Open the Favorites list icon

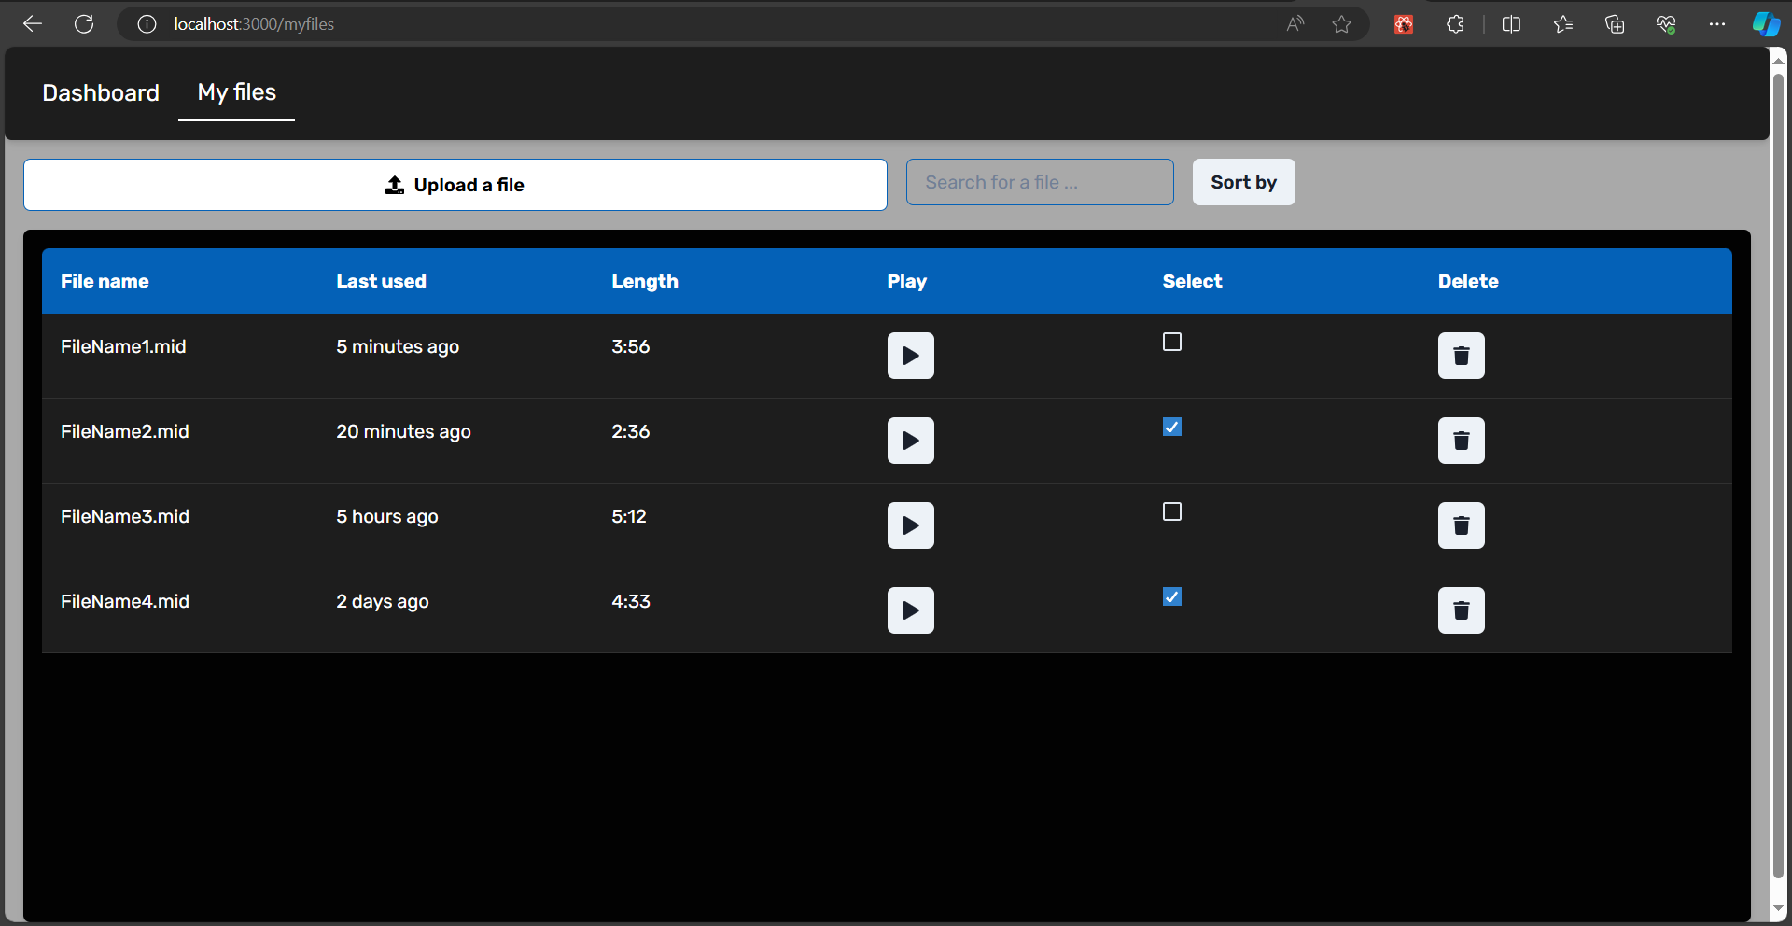tap(1563, 24)
